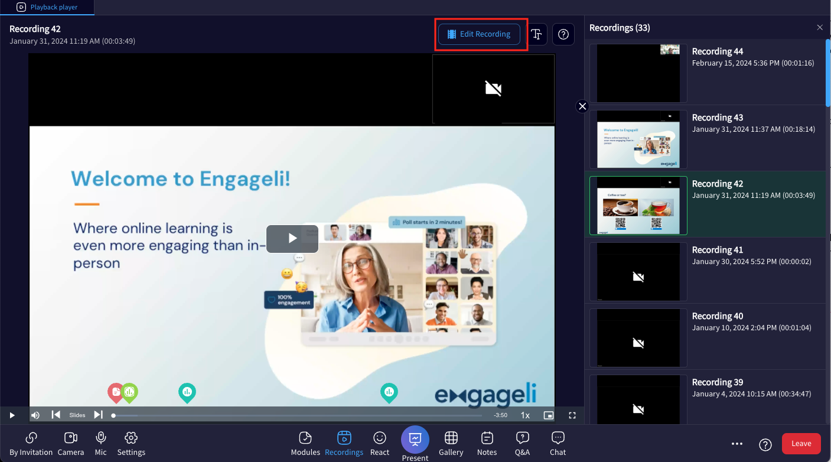Switch to the Playback player tab
831x462 pixels.
(47, 7)
